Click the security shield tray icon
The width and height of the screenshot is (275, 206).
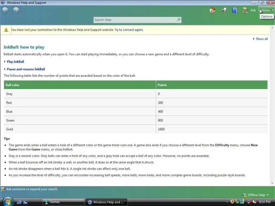click(x=232, y=202)
